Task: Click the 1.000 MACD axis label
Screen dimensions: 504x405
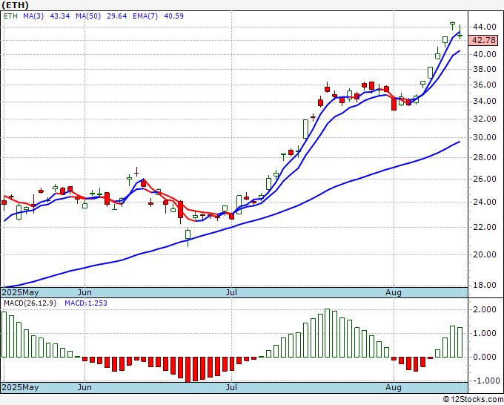Action: click(x=485, y=334)
